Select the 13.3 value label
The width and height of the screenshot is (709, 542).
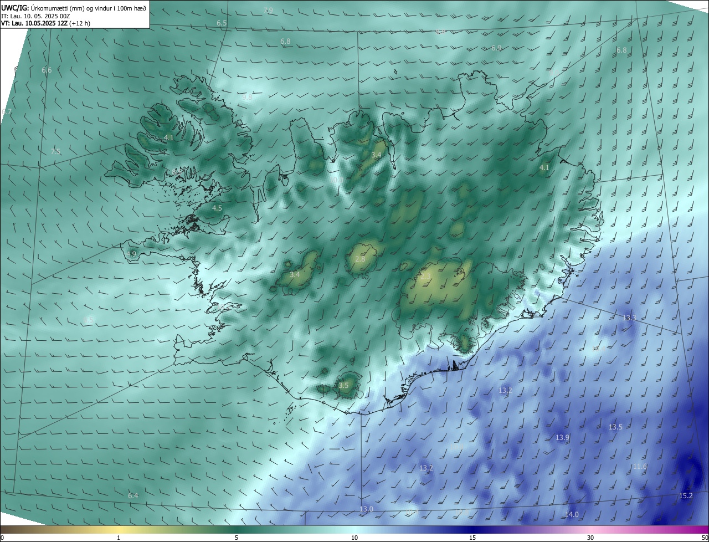tap(629, 318)
